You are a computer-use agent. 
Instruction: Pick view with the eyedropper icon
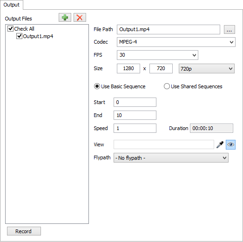tap(220, 144)
